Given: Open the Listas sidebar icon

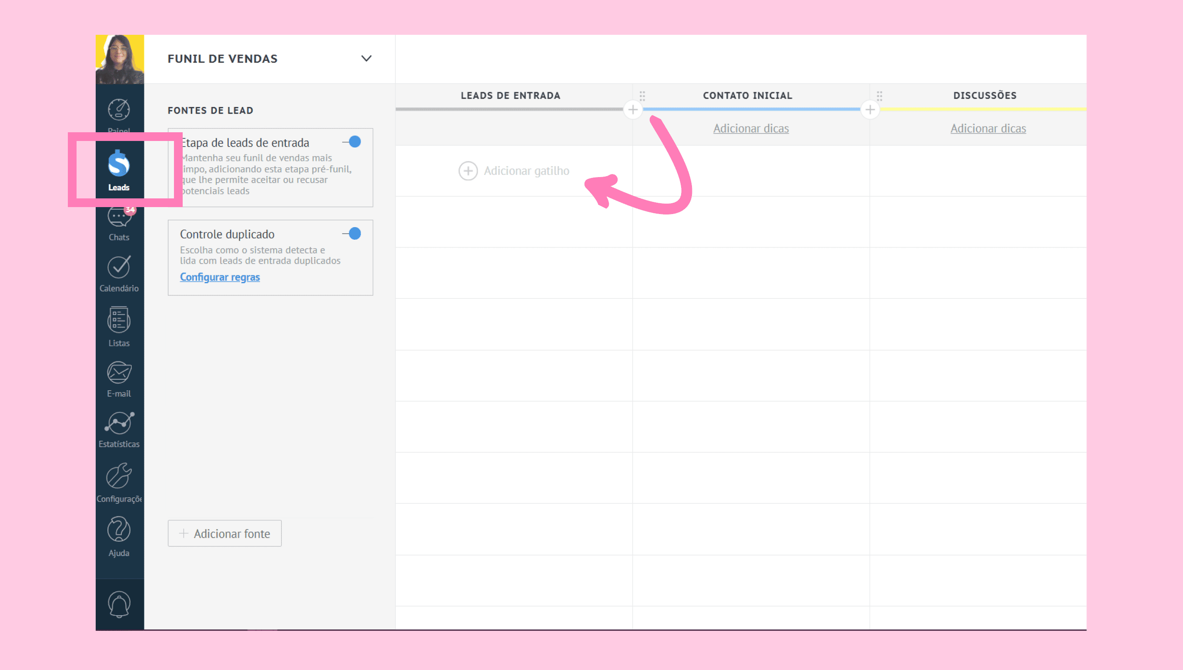Looking at the screenshot, I should pos(119,320).
